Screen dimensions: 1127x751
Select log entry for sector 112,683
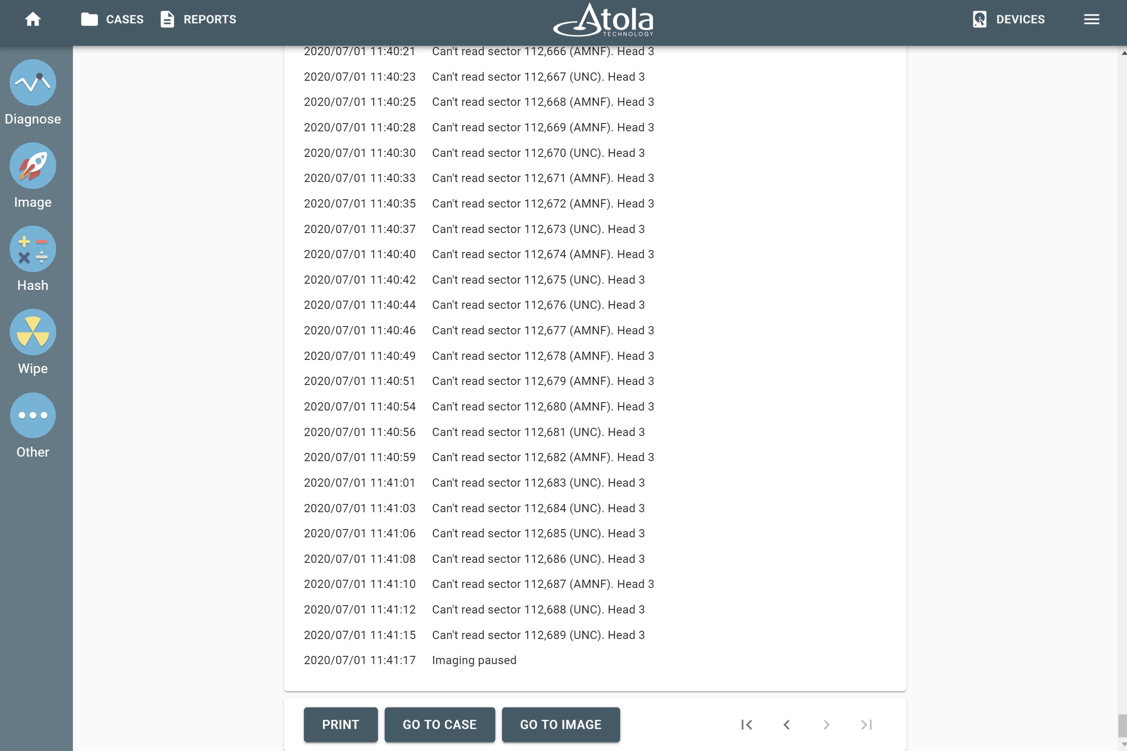click(x=475, y=482)
